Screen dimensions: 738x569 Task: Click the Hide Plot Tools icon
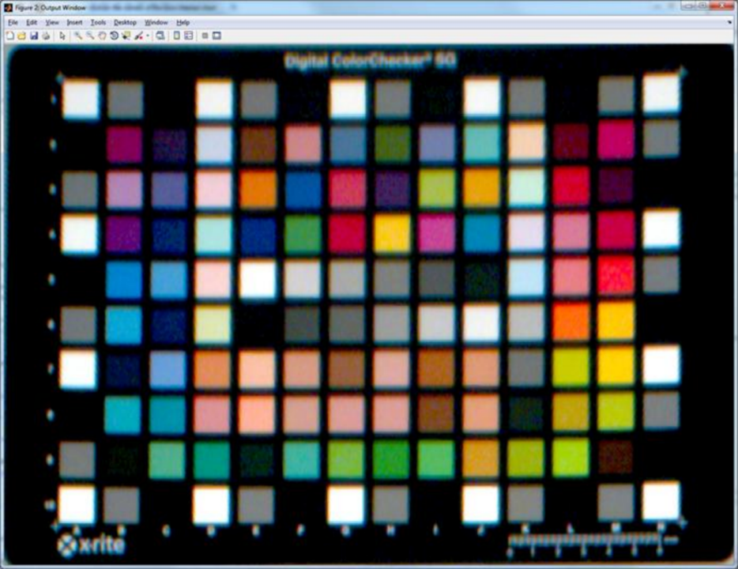click(x=205, y=36)
